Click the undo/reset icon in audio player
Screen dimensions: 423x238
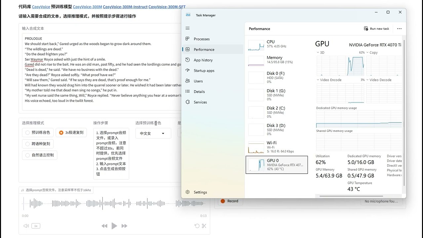tap(197, 226)
